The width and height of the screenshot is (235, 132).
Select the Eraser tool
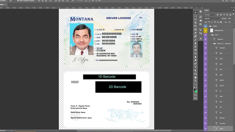click(x=195, y=50)
